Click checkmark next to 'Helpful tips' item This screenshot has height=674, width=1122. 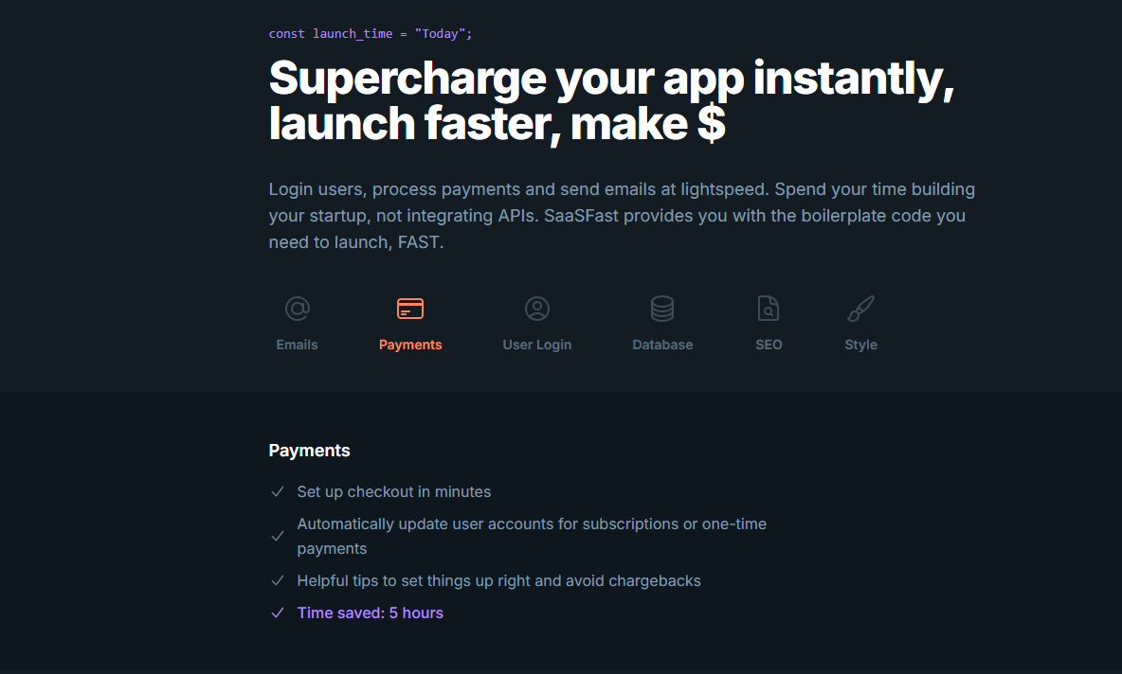click(x=278, y=581)
